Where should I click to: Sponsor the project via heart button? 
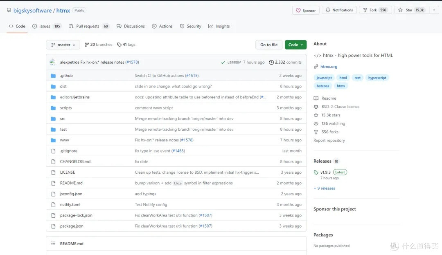(305, 10)
